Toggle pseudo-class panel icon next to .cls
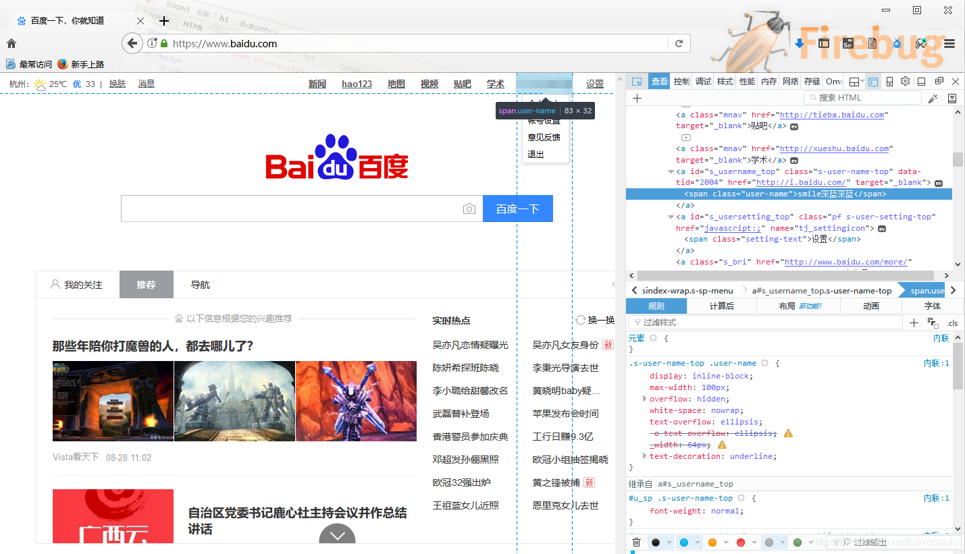The image size is (965, 554). point(933,323)
